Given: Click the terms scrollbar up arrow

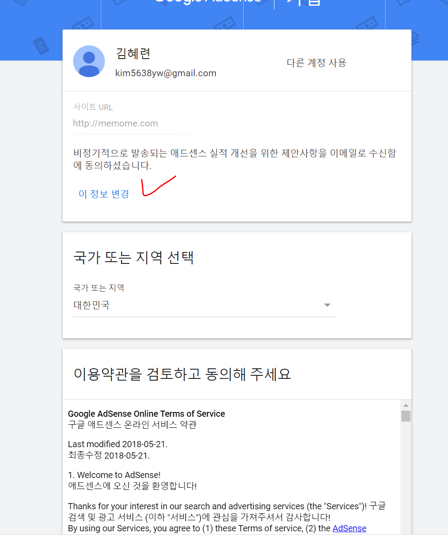Looking at the screenshot, I should 406,405.
